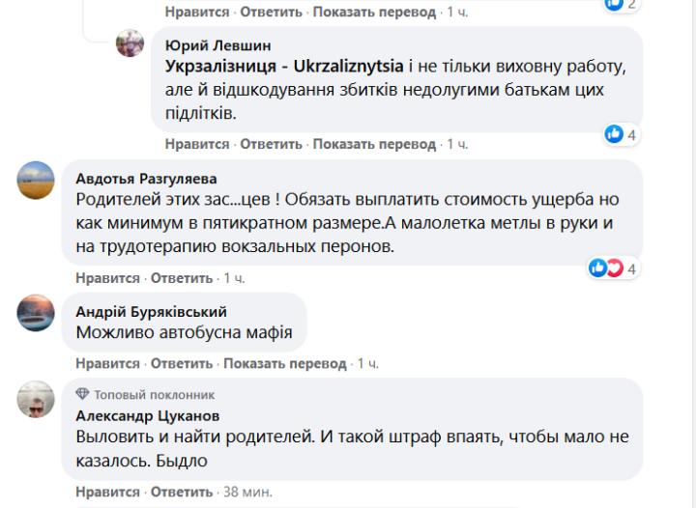The width and height of the screenshot is (696, 508).
Task: Open Андрій Буряківський's profile name
Action: (x=151, y=311)
